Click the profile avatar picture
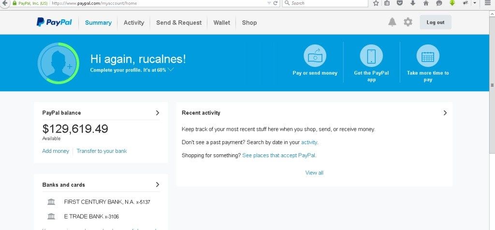495x230 pixels. 58,63
